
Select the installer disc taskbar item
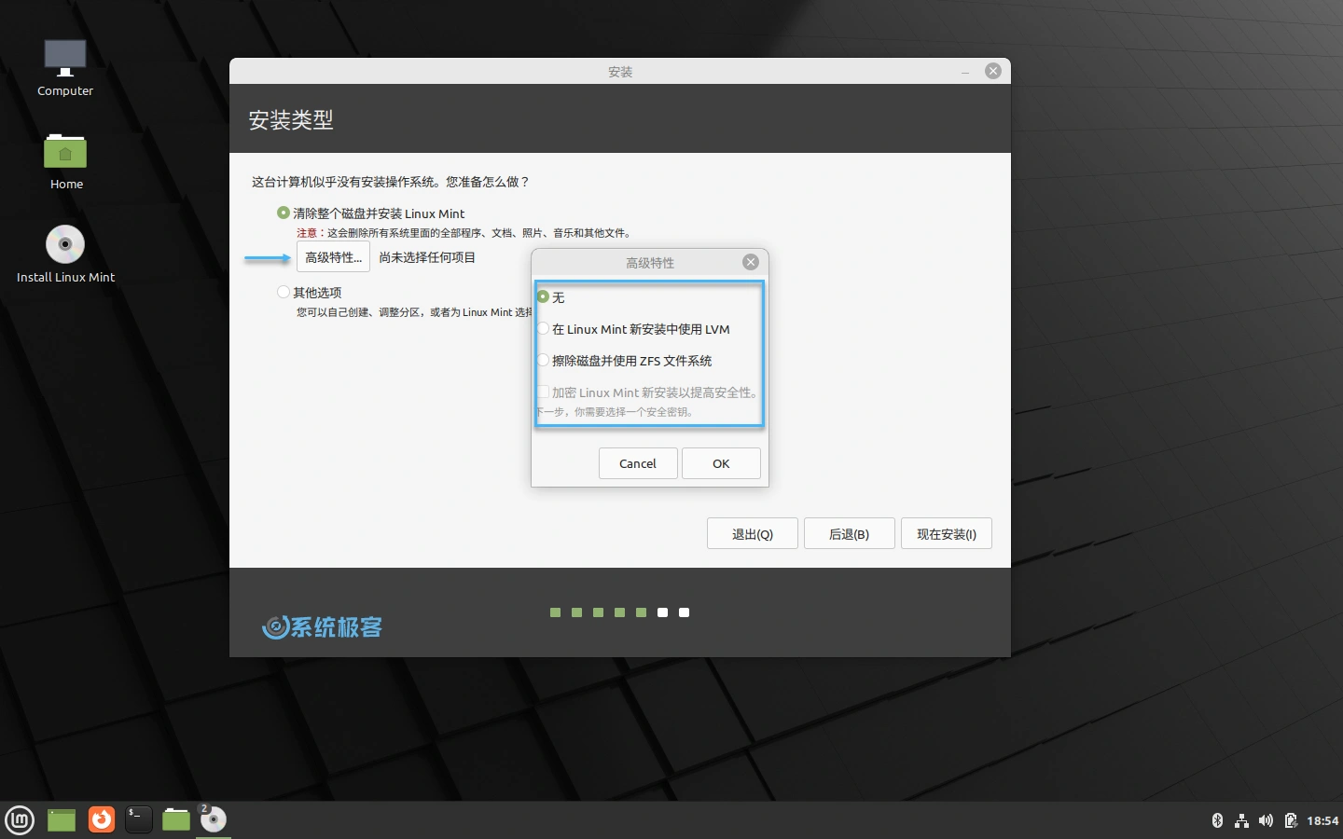(214, 819)
